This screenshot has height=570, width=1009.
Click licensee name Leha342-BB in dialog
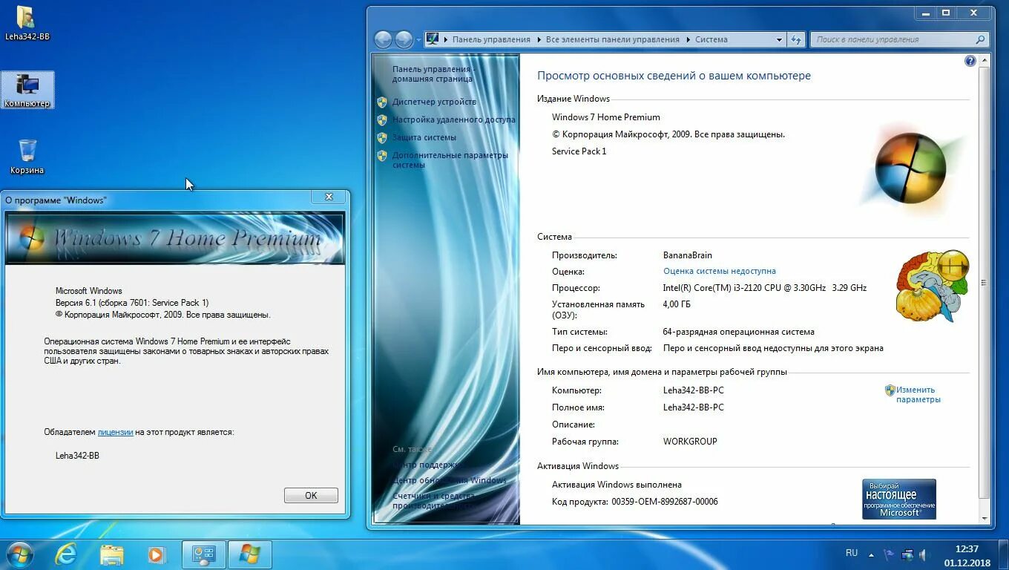[x=77, y=456]
